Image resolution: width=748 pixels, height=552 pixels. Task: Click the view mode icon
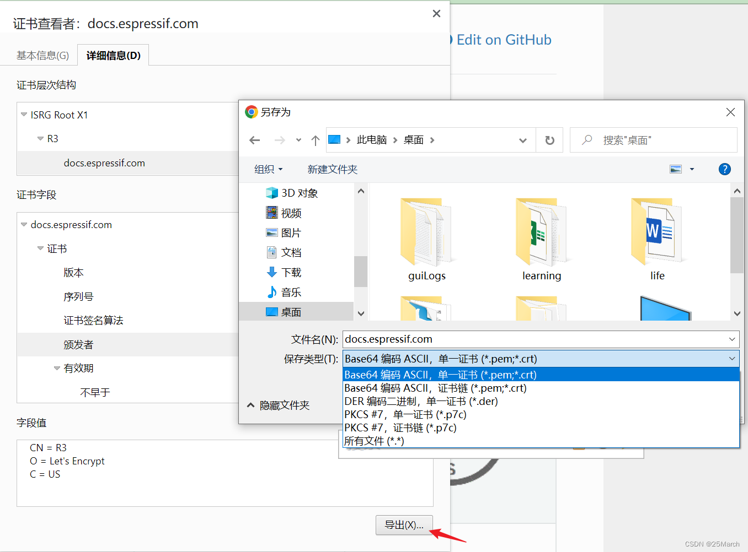coord(676,169)
